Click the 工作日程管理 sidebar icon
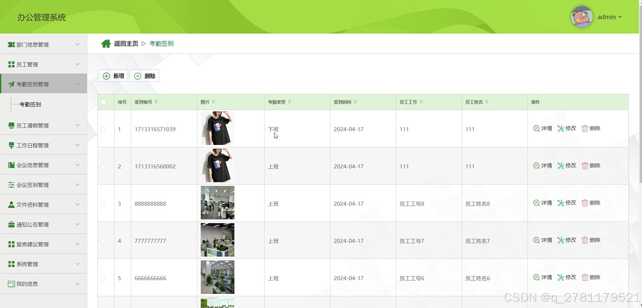Image resolution: width=642 pixels, height=308 pixels. pyautogui.click(x=11, y=145)
